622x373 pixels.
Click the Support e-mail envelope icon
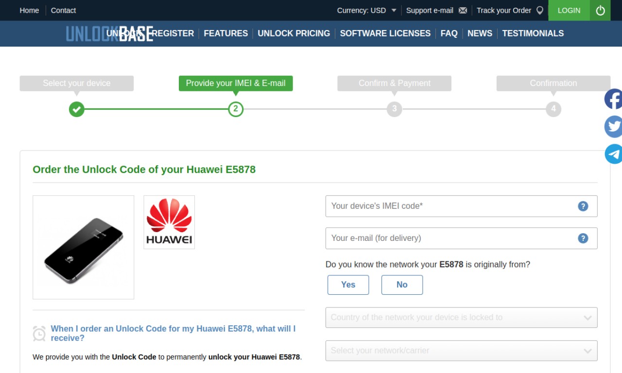tap(463, 10)
